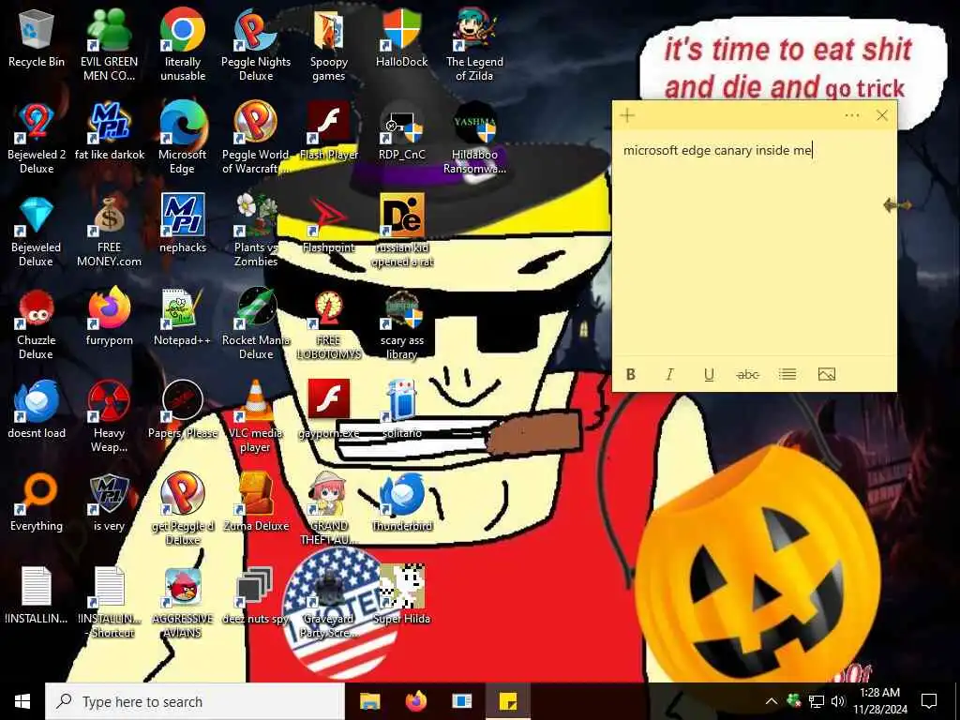Open Thunderbird shortcut labeled doesnt load
The height and width of the screenshot is (720, 960).
point(37,410)
